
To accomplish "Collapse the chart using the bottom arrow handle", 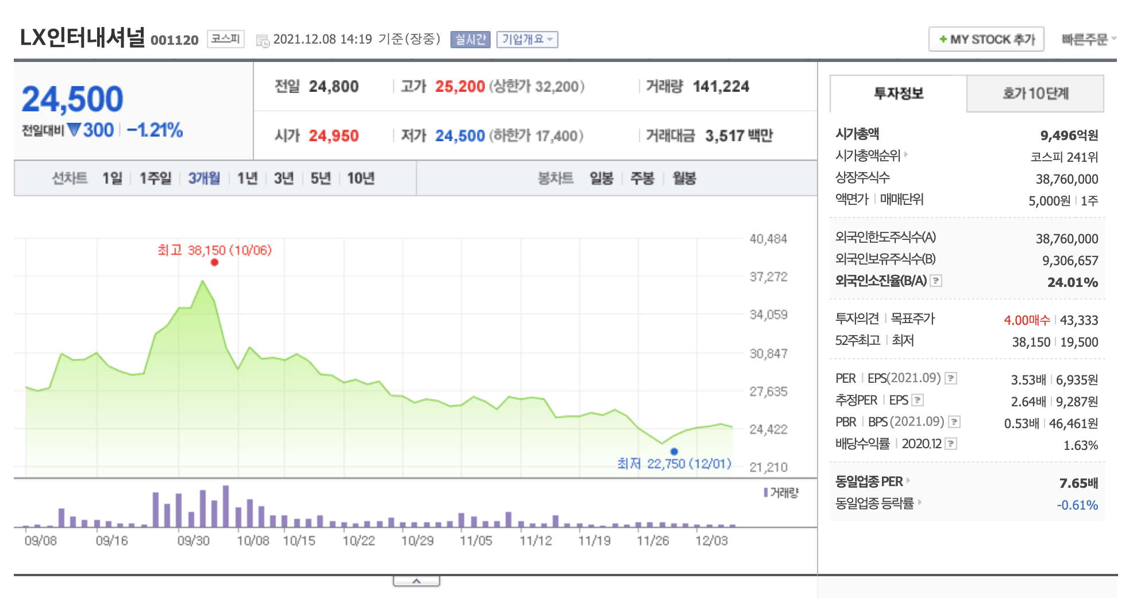I will pos(417,581).
